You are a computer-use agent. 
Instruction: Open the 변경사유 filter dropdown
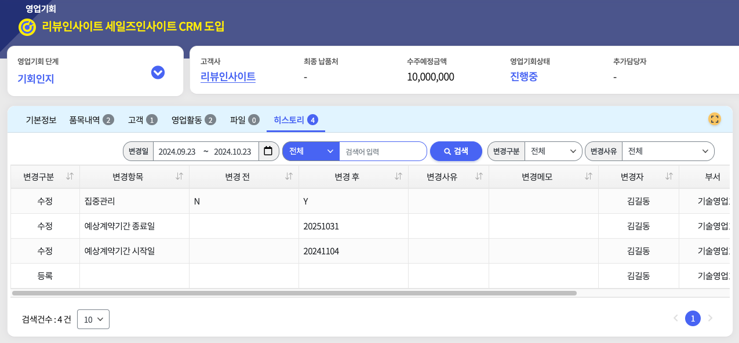pyautogui.click(x=668, y=151)
